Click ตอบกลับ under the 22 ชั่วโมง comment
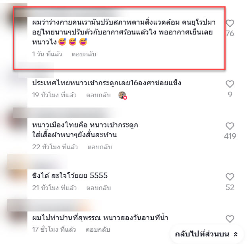The width and height of the screenshot is (251, 244). coord(100,147)
